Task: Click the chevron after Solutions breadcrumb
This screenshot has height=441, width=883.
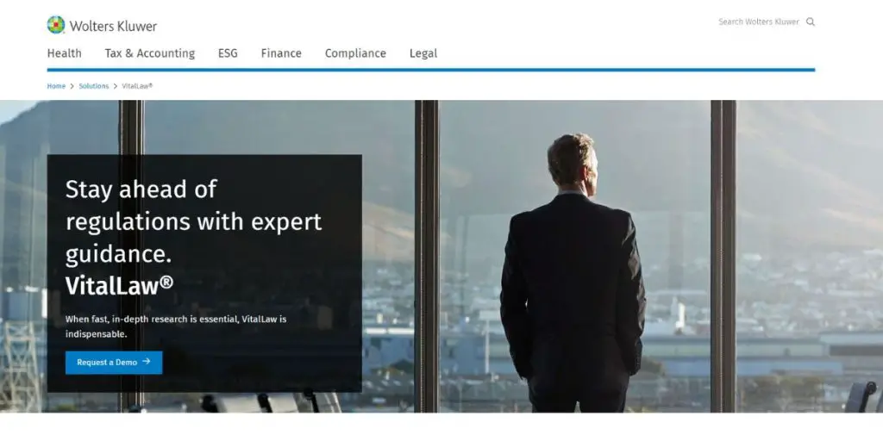Action: [x=116, y=86]
